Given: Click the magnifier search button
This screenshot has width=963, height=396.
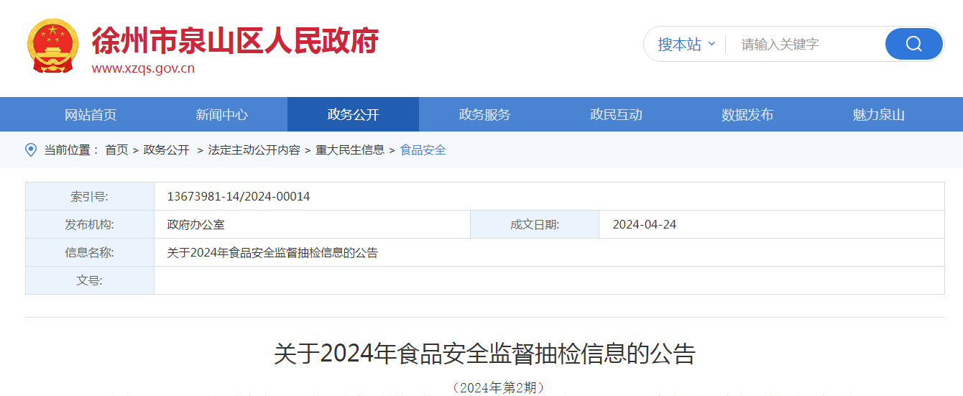Looking at the screenshot, I should pos(913,44).
